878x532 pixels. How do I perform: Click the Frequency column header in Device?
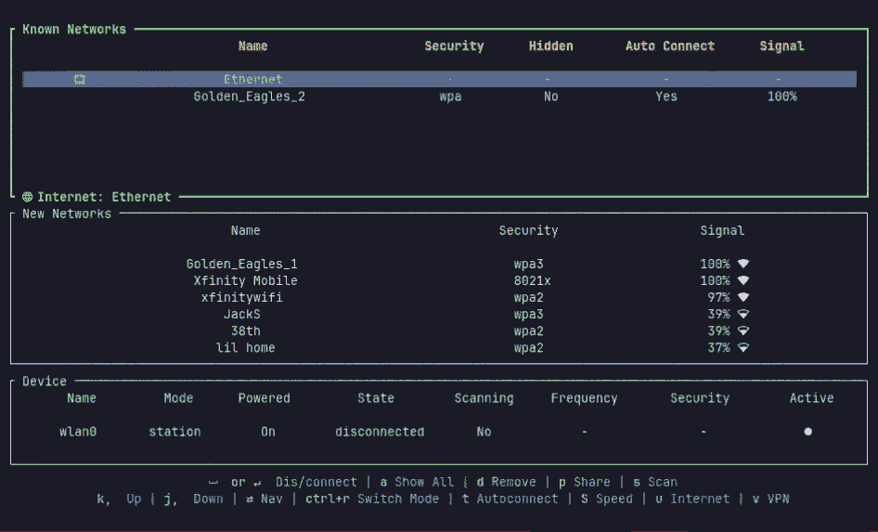coord(584,398)
